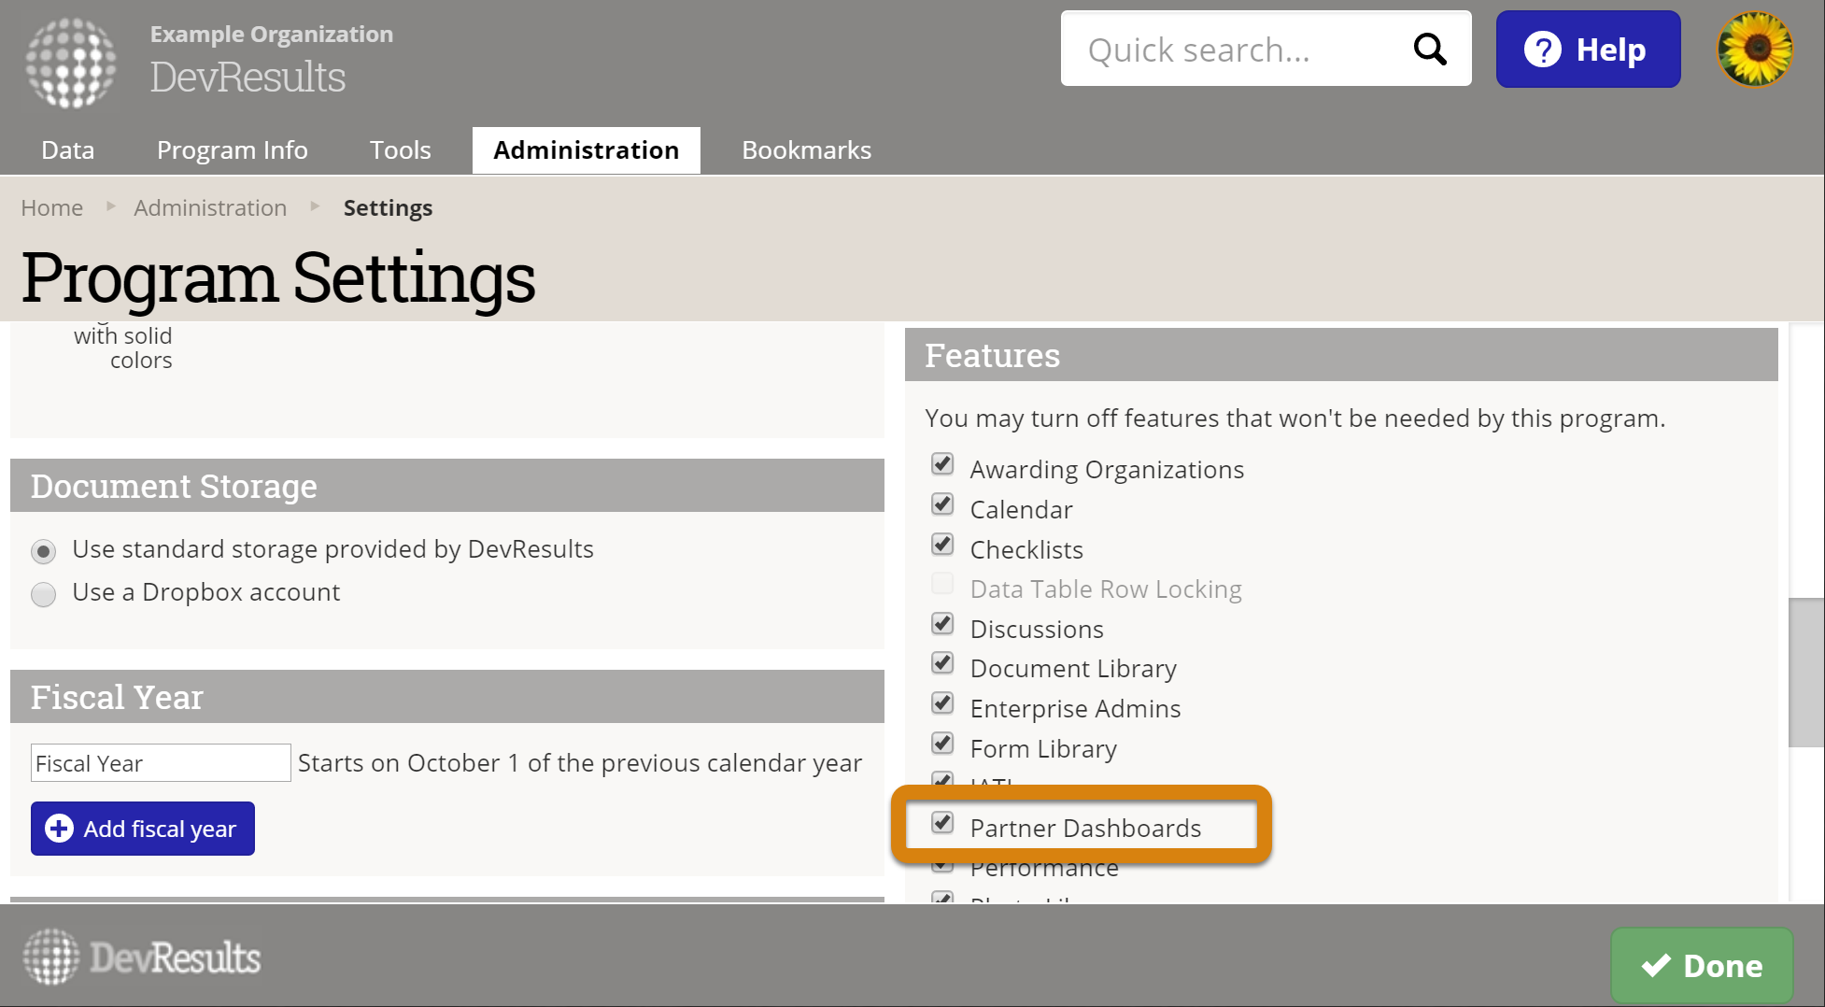
Task: Open the Data menu
Action: coord(68,150)
